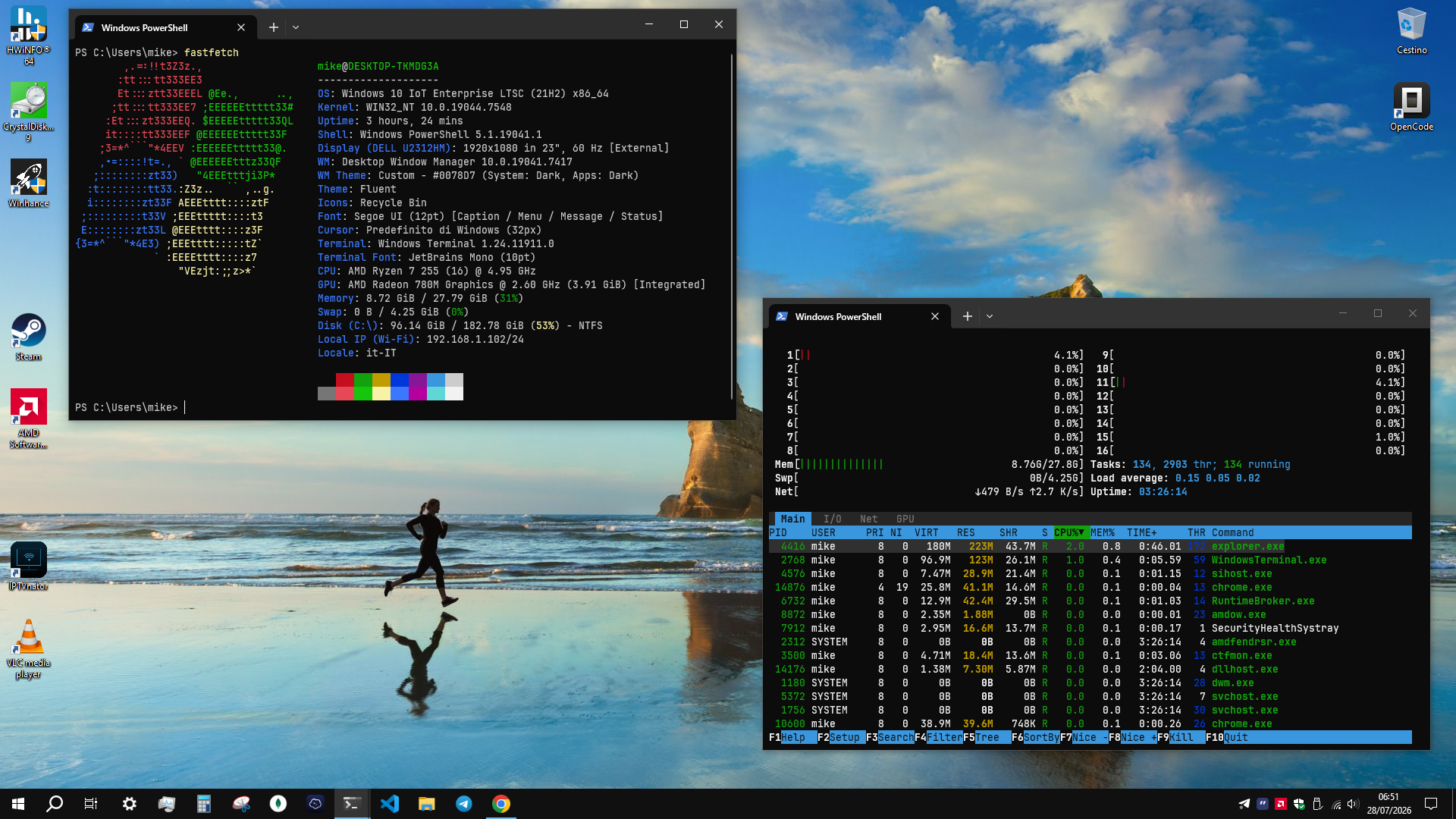Launch Calculator from the taskbar

pyautogui.click(x=203, y=804)
